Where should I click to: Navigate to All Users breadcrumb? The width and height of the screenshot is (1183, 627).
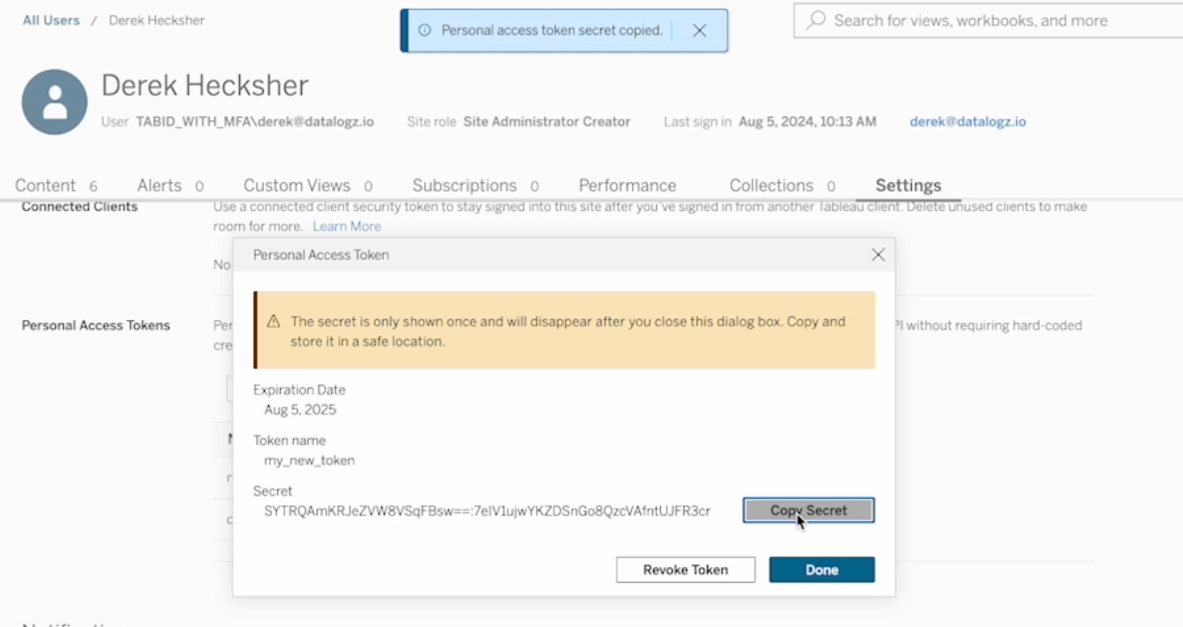51,20
